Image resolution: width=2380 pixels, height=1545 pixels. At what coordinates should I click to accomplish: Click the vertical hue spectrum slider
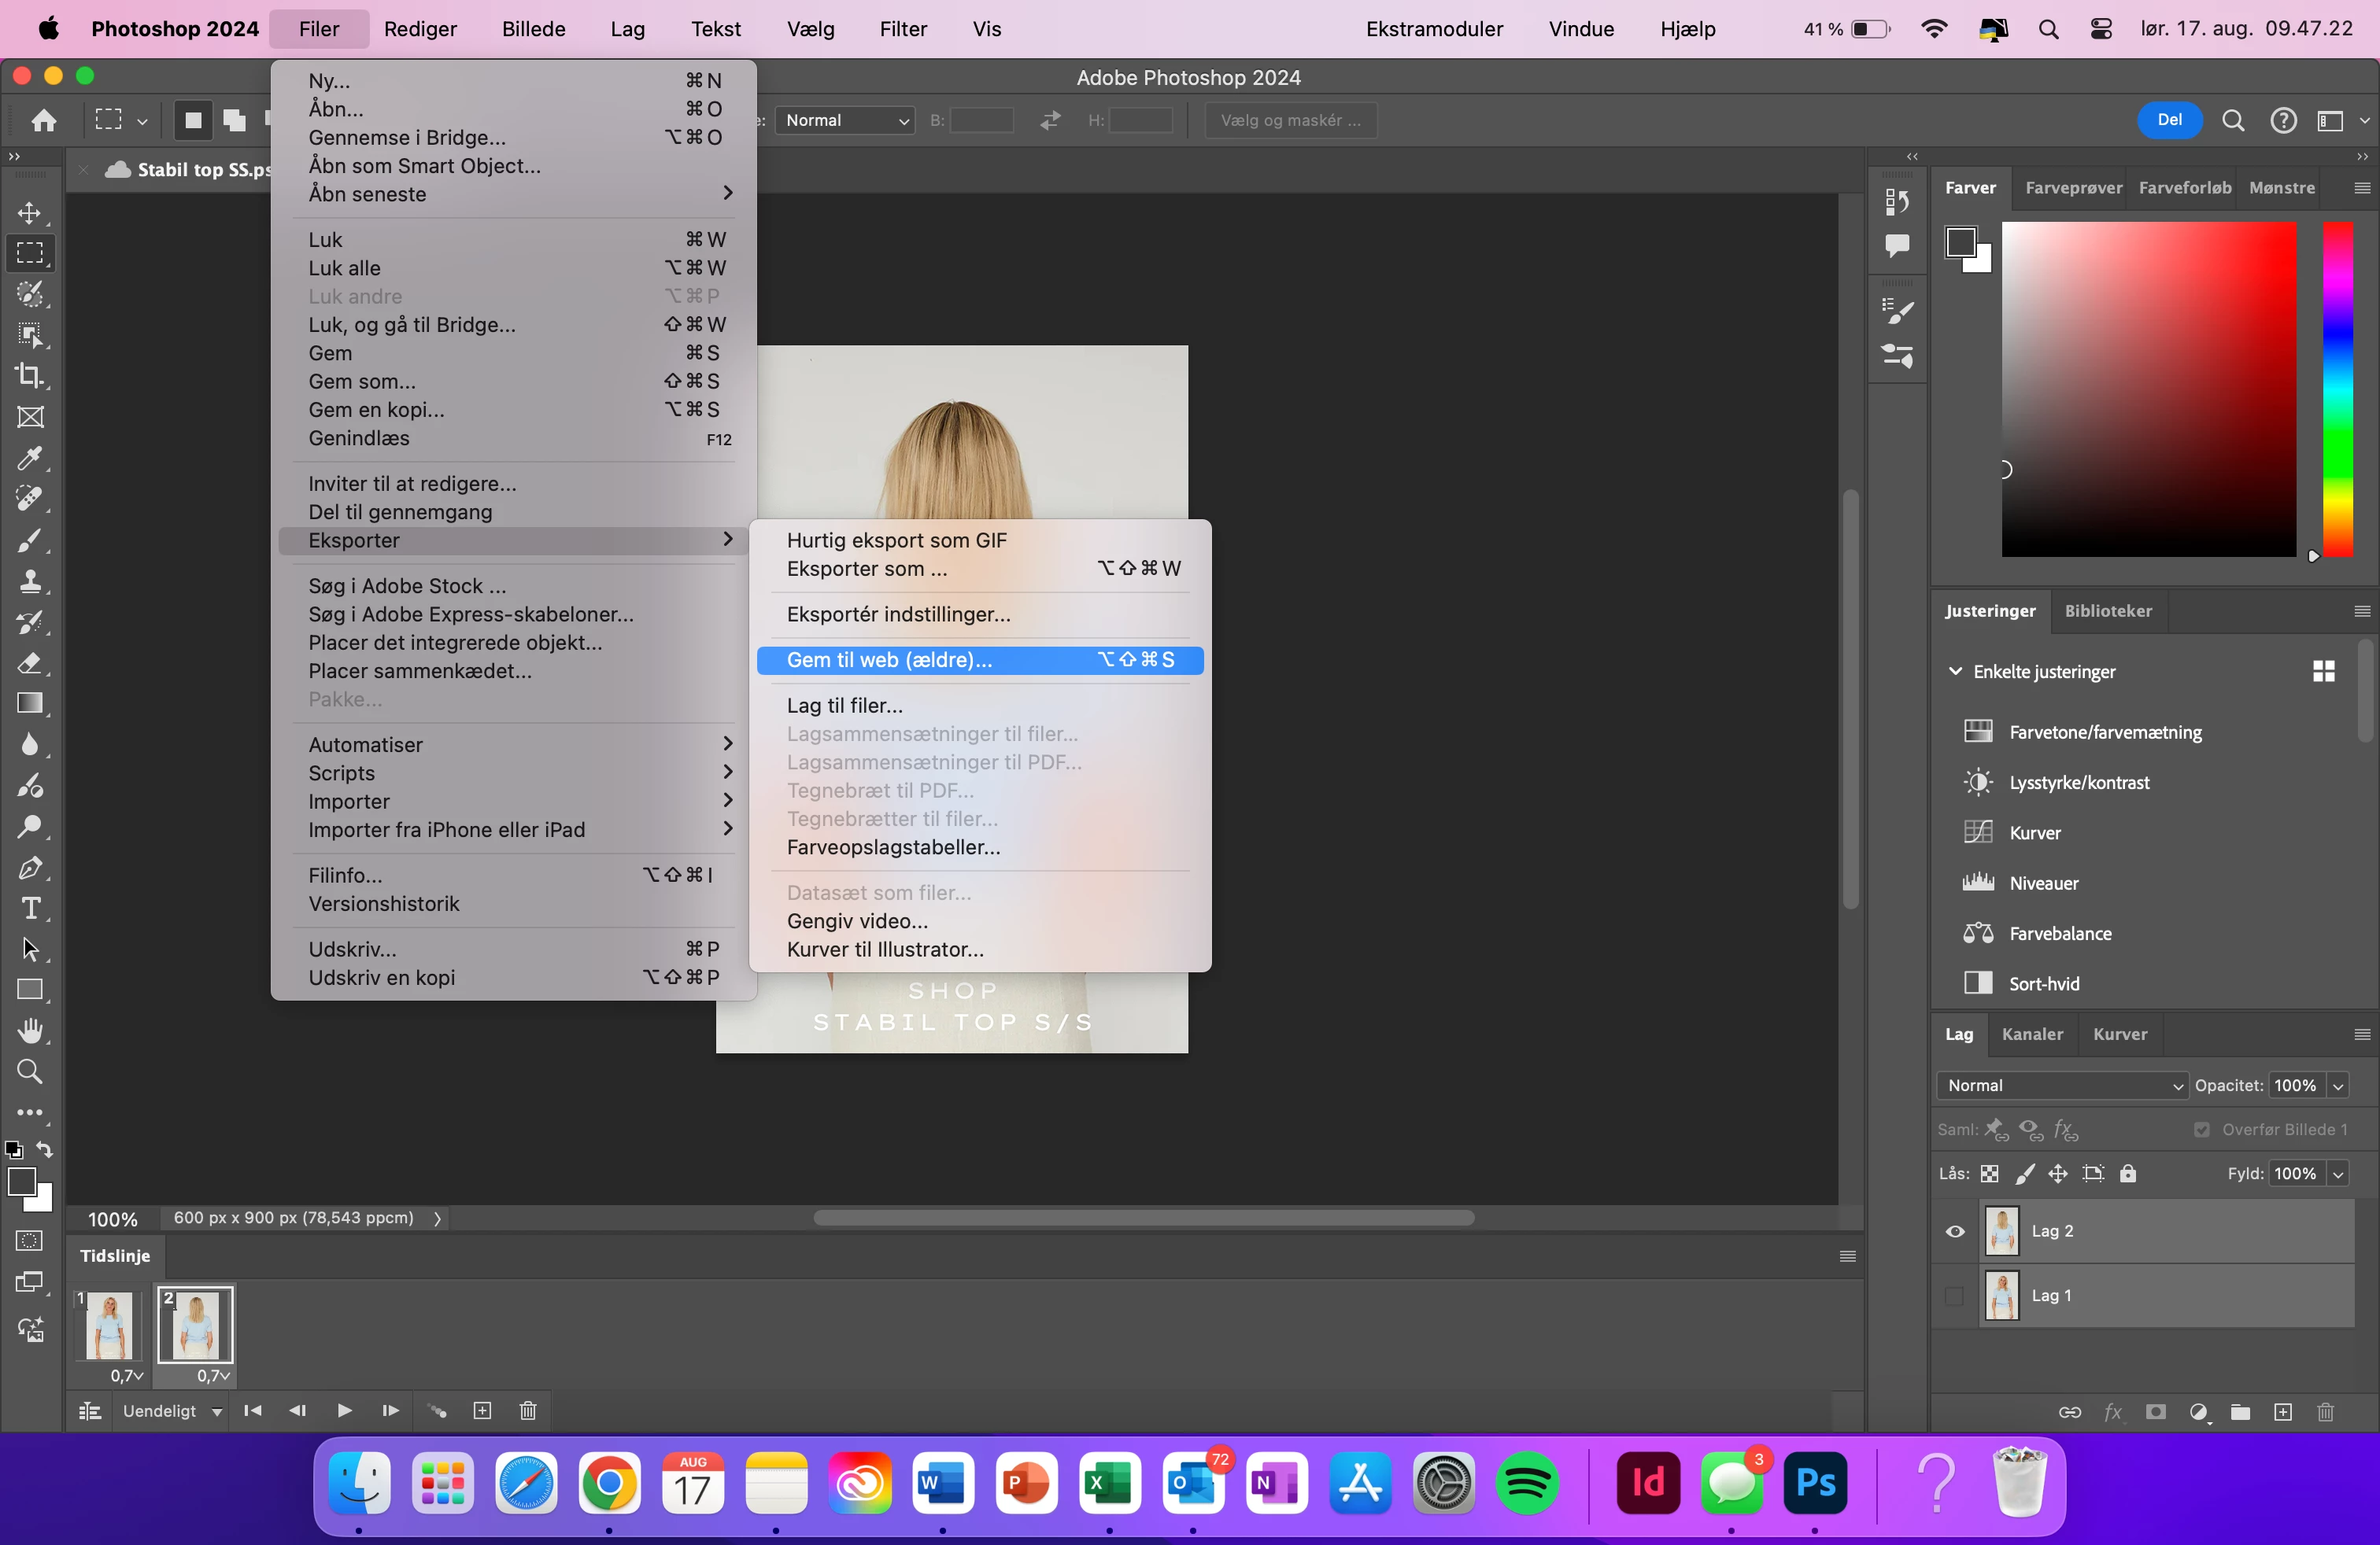2337,388
